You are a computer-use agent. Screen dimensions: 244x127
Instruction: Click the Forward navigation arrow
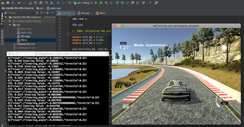point(63,3)
